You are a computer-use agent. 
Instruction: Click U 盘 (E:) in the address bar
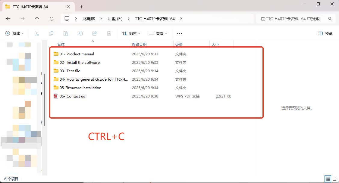(x=115, y=19)
